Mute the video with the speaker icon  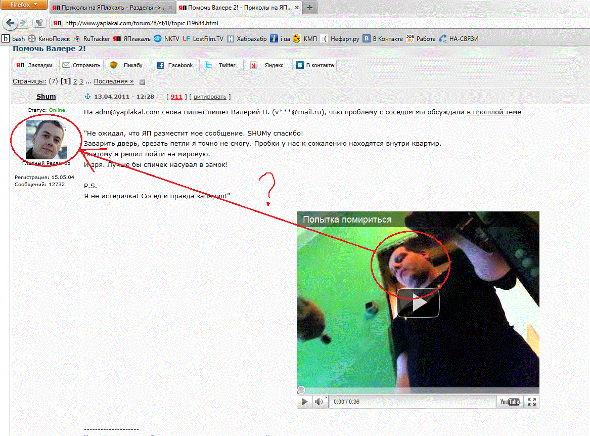click(319, 402)
